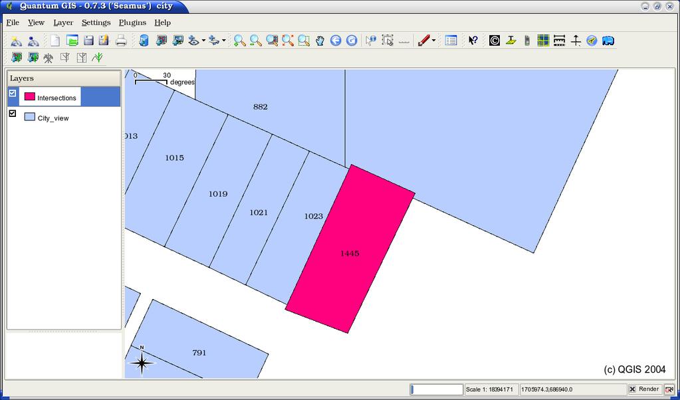680x400 pixels.
Task: Click the crossed hammer tools icon in second toolbar
Action: coord(49,58)
